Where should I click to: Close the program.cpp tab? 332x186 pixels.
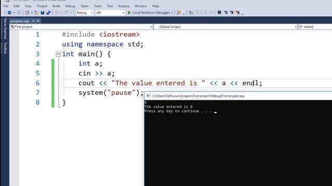(x=38, y=21)
